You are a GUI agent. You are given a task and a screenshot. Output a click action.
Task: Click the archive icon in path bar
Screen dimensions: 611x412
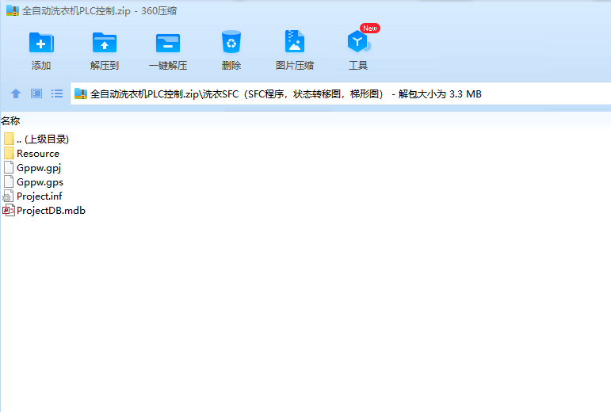pos(81,93)
